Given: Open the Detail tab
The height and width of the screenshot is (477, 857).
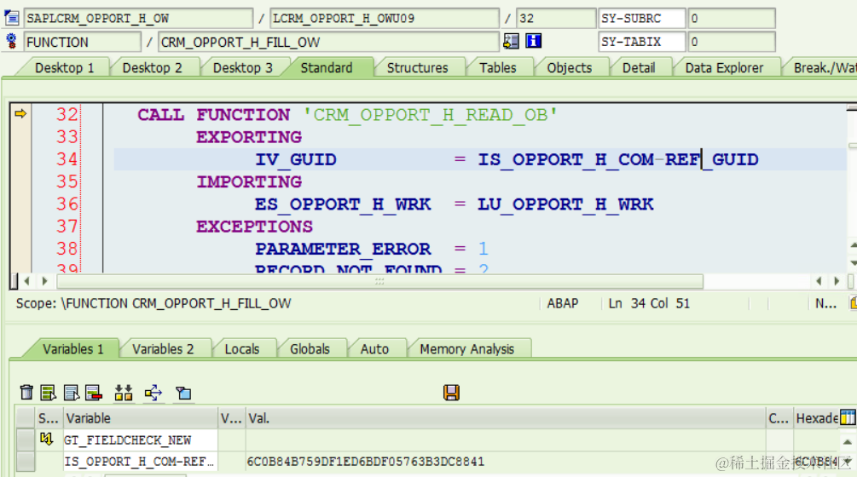Looking at the screenshot, I should pos(639,67).
